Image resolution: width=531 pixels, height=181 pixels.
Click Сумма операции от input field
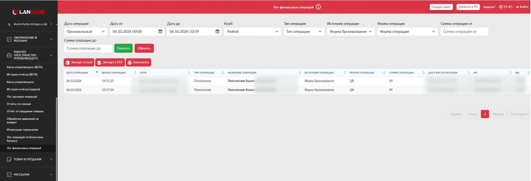pos(464,32)
